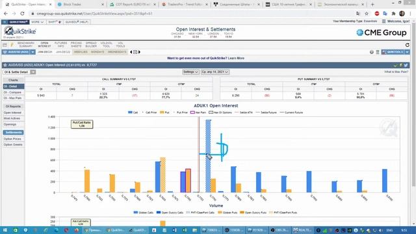416x234 pixels.
Task: Click the previous expiration left arrow
Action: [131, 52]
